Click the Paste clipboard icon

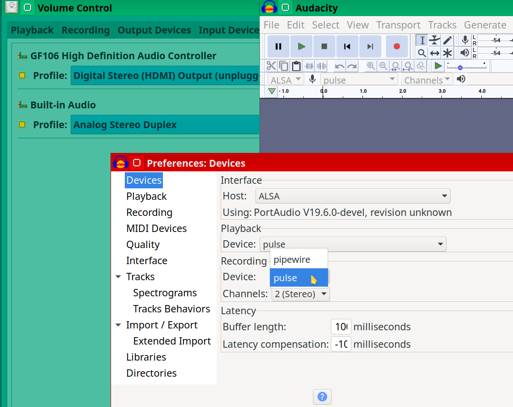[296, 66]
